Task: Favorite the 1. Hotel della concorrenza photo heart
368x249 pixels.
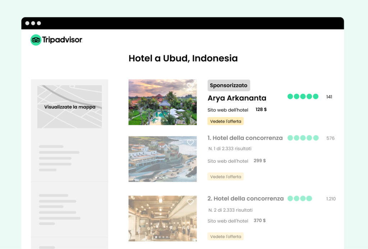Action: click(x=190, y=142)
